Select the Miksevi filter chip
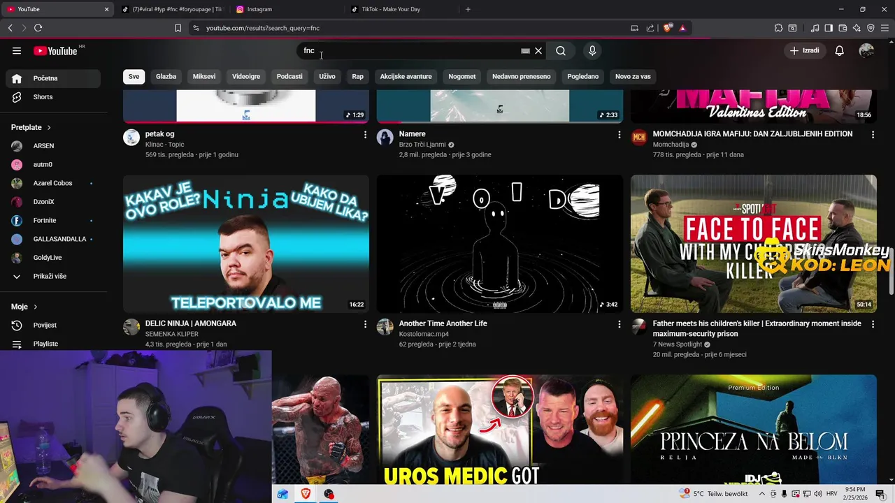 pos(204,76)
